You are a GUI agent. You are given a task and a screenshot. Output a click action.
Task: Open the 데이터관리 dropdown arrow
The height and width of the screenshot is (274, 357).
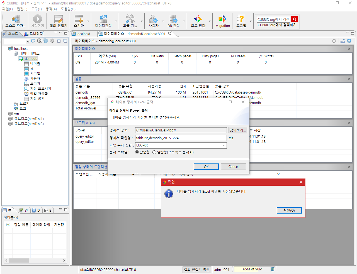[x=116, y=21]
